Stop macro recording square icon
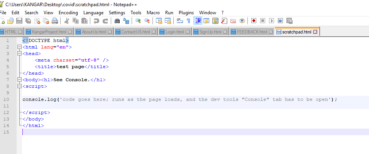The image size is (369, 154). pyautogui.click(x=262, y=21)
